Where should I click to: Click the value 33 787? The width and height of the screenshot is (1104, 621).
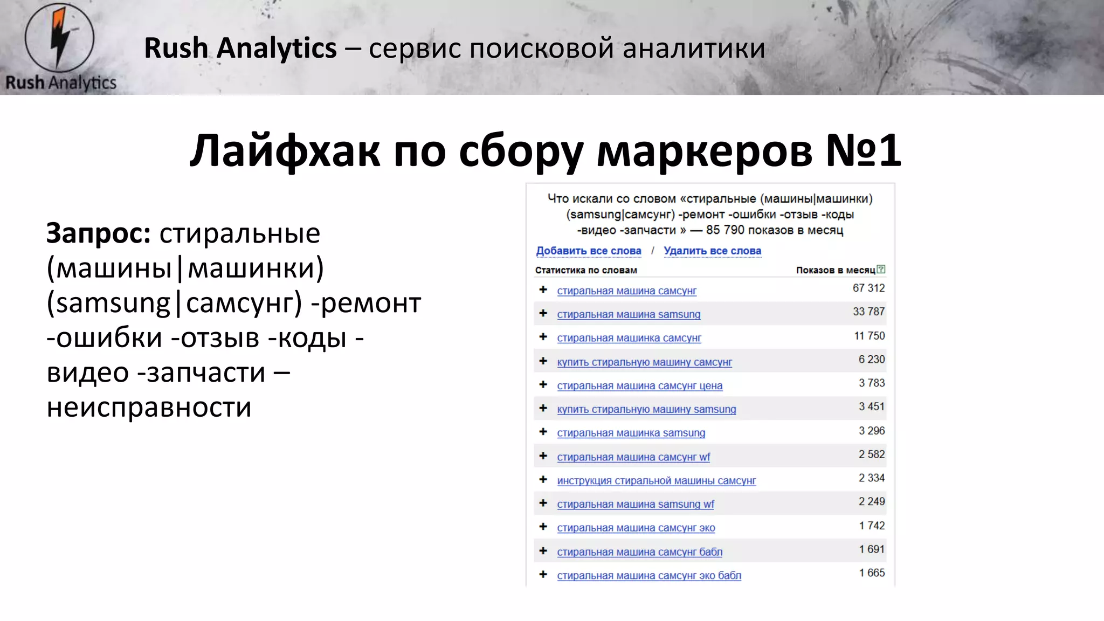pos(868,312)
